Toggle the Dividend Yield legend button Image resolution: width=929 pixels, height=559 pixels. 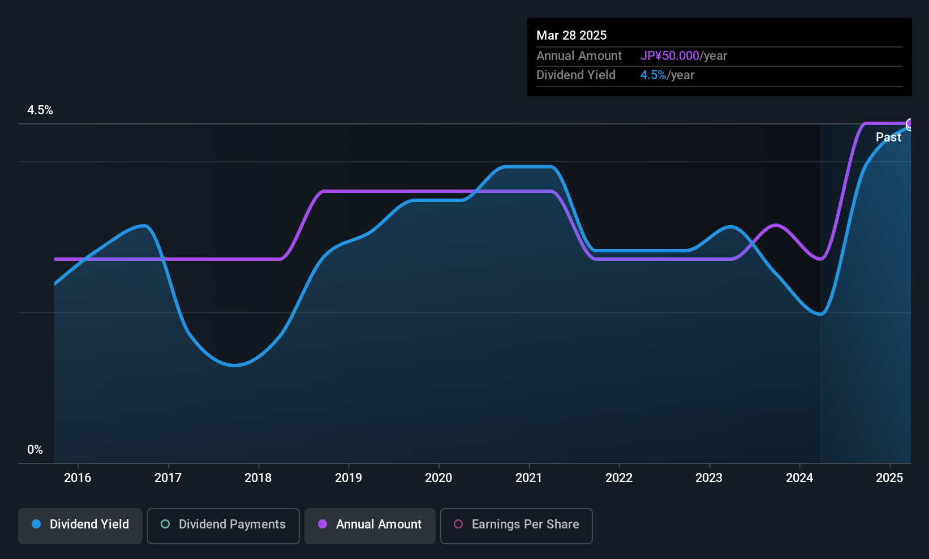80,526
